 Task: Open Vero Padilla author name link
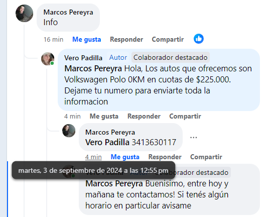tap(83, 58)
